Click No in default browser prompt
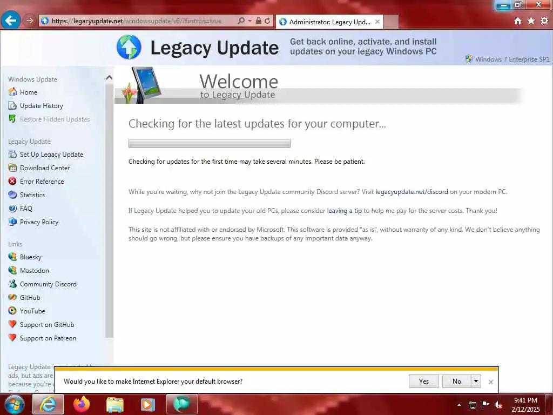The image size is (553, 415). (457, 381)
